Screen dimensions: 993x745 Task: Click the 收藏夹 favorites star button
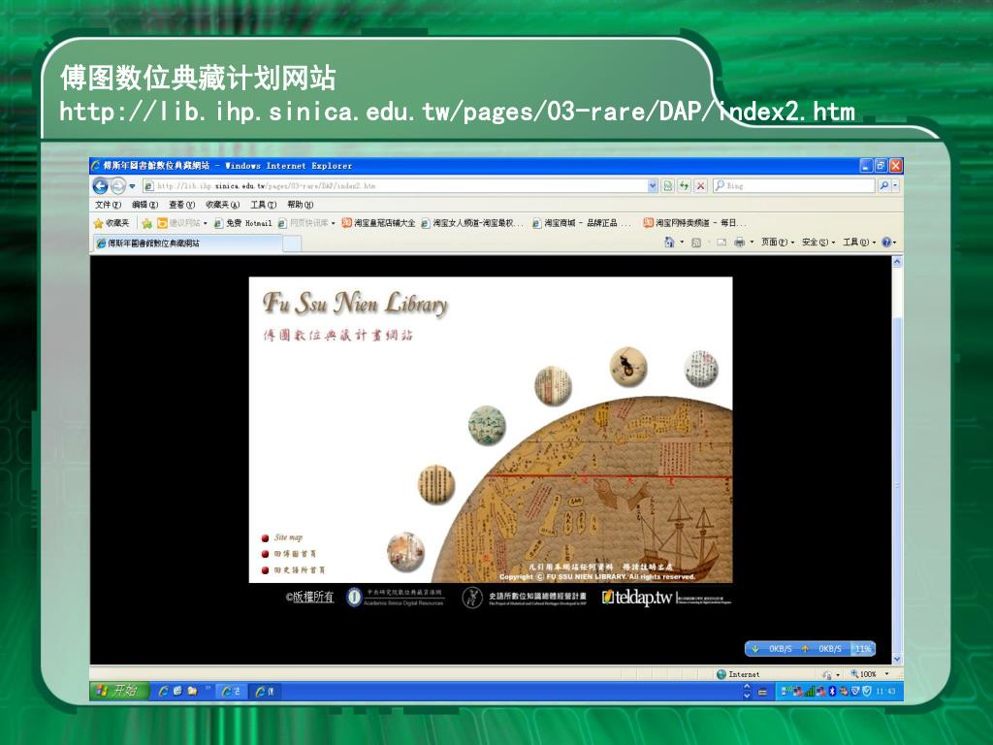[x=112, y=223]
